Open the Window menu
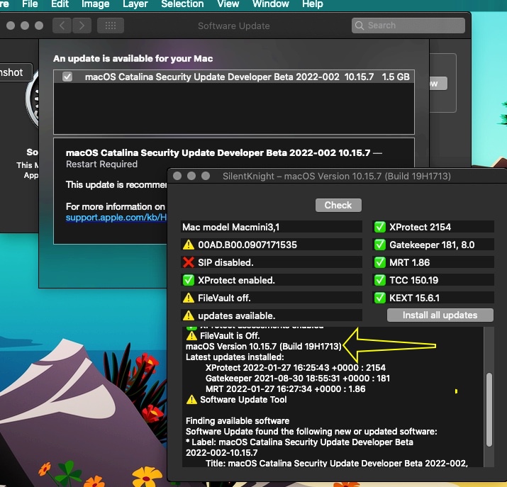 [x=271, y=4]
